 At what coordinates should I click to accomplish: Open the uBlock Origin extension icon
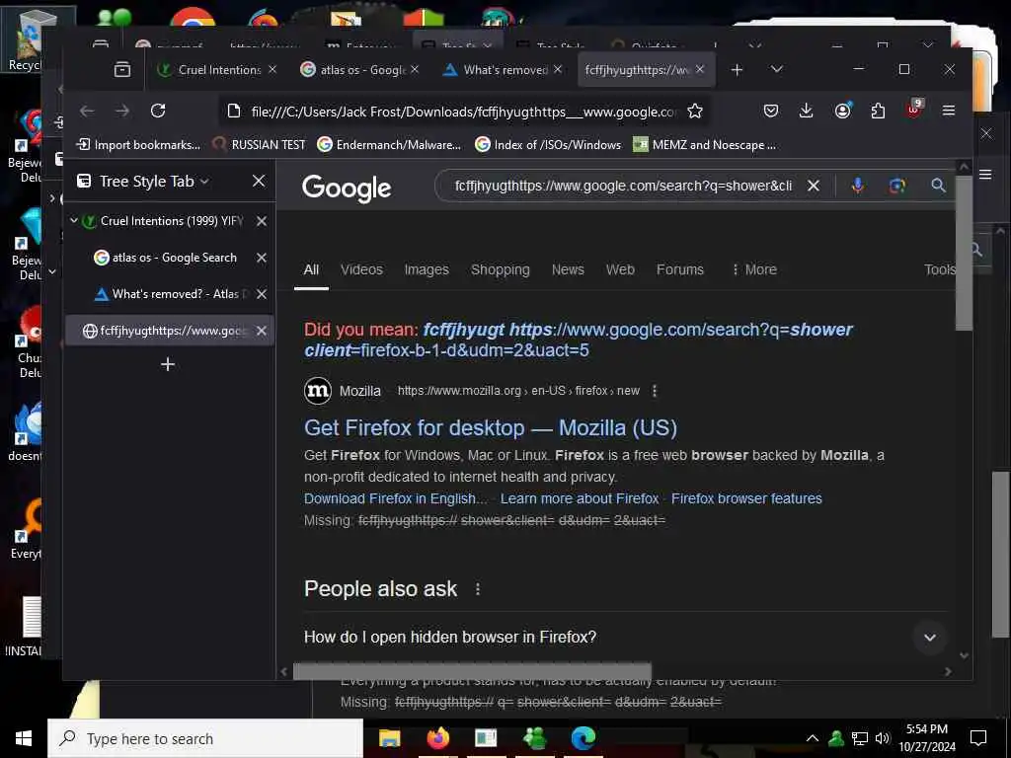click(x=913, y=110)
